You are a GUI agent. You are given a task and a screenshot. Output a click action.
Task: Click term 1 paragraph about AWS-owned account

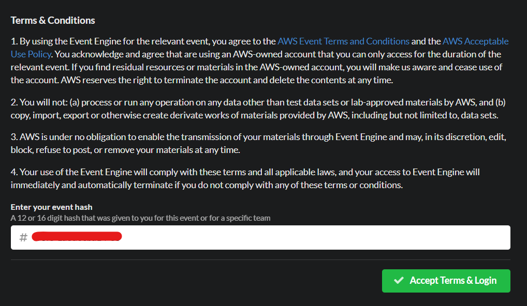[x=259, y=60]
